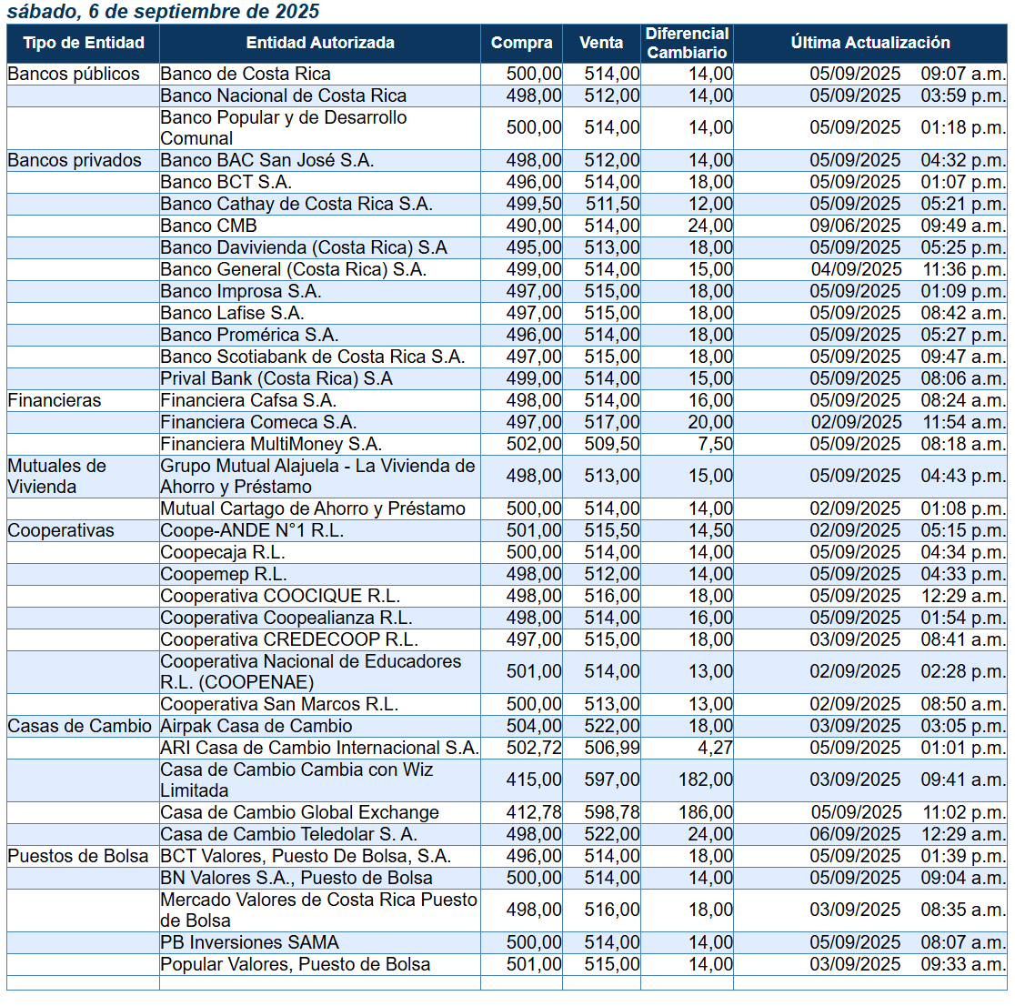1015x1006 pixels.
Task: Click the entity 'Financiera Cafsa S.A.'
Action: (x=248, y=401)
